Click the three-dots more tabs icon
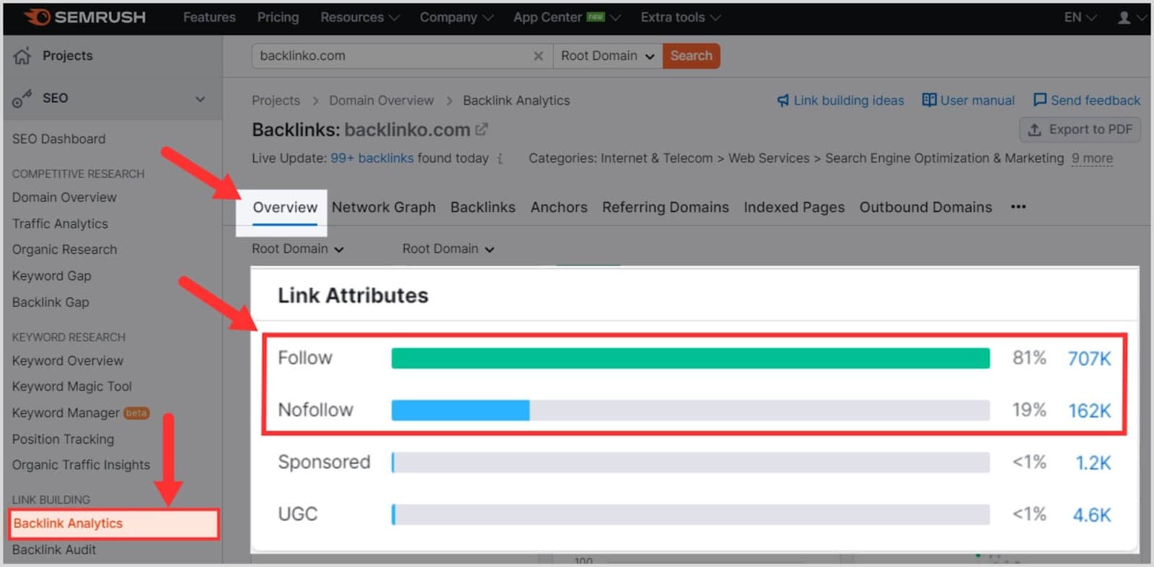The width and height of the screenshot is (1154, 567). [x=1018, y=207]
